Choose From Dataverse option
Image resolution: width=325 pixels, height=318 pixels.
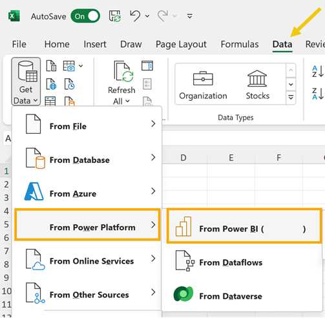(243, 294)
